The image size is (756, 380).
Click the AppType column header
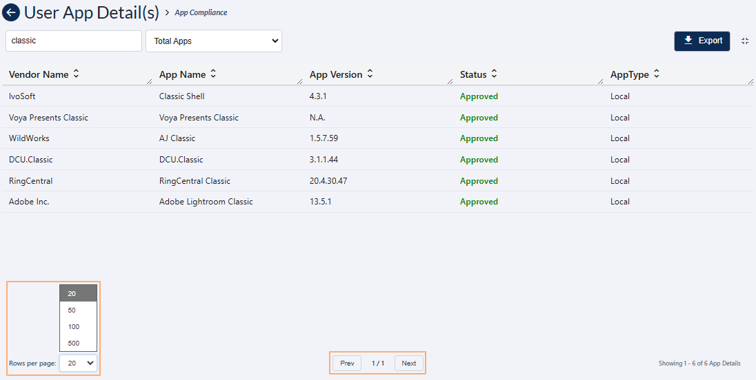click(x=630, y=74)
